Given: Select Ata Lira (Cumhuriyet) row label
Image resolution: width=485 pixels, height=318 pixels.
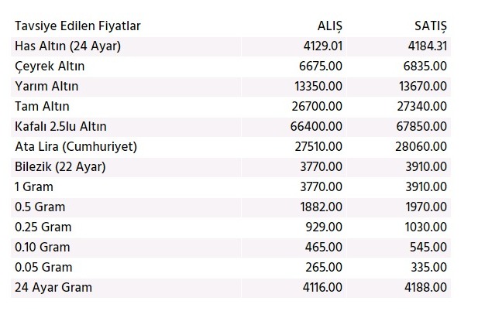Looking at the screenshot, I should [x=76, y=147].
